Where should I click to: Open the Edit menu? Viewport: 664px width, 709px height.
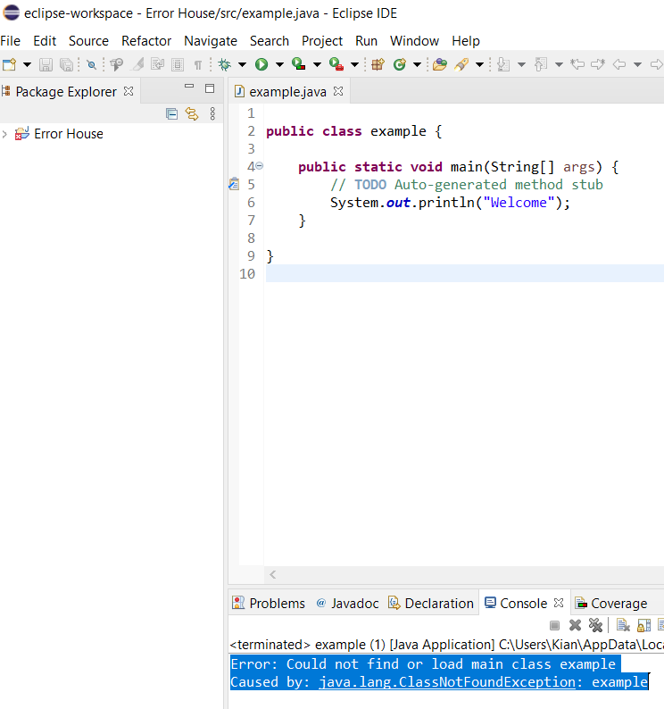[x=45, y=41]
